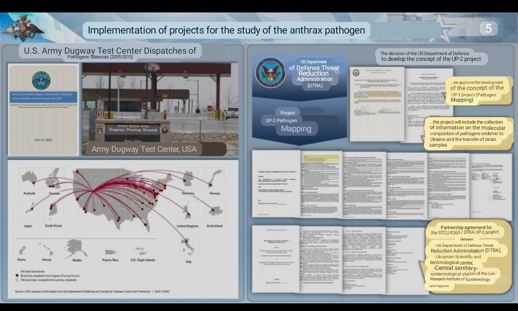Click the yellow dot legend marker for secondary recipients
Image resolution: width=518 pixels, height=311 pixels.
17,280
